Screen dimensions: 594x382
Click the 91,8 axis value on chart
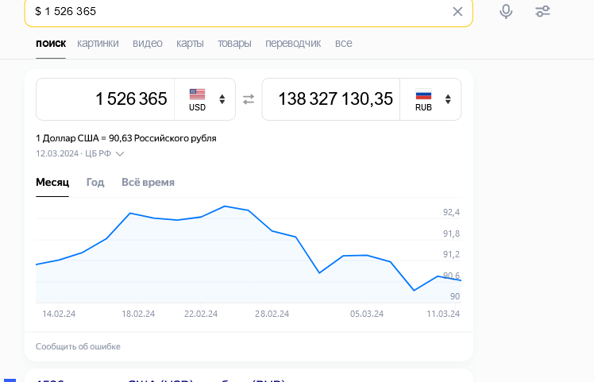pos(451,233)
